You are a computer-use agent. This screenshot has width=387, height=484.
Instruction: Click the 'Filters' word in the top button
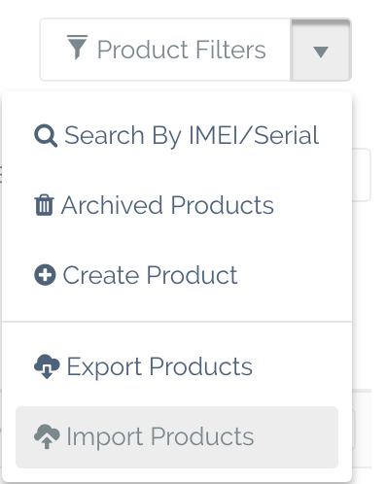click(230, 50)
